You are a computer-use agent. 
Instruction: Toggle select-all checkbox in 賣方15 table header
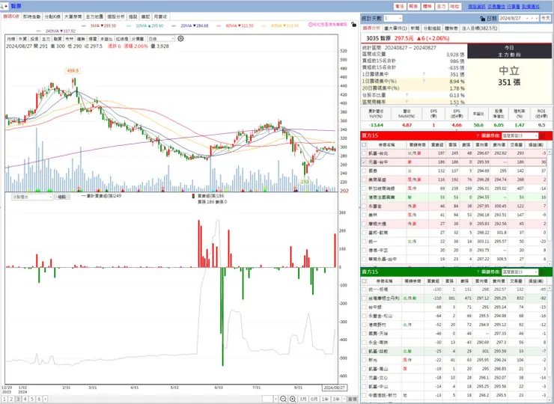[364, 281]
